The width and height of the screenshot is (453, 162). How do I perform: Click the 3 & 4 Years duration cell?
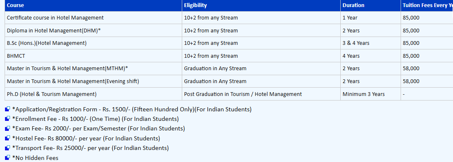click(370, 43)
